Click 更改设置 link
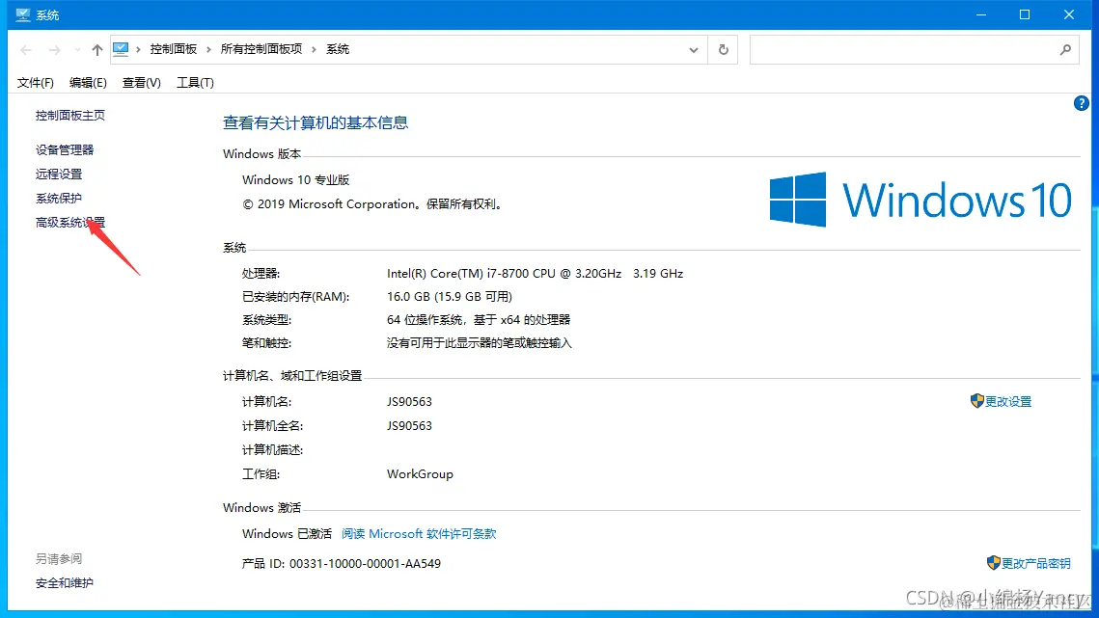The width and height of the screenshot is (1099, 618). (x=1008, y=401)
